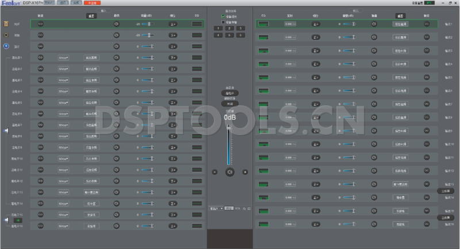
Task: Click the link icon on Output 1 row
Action: [427, 24]
